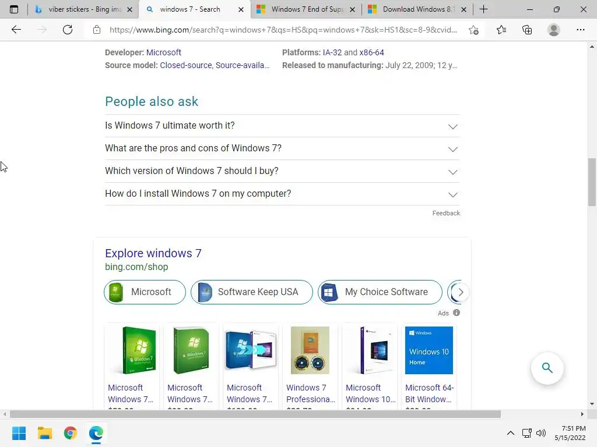The width and height of the screenshot is (597, 447).
Task: Filter shop by My Choice Software
Action: click(380, 292)
